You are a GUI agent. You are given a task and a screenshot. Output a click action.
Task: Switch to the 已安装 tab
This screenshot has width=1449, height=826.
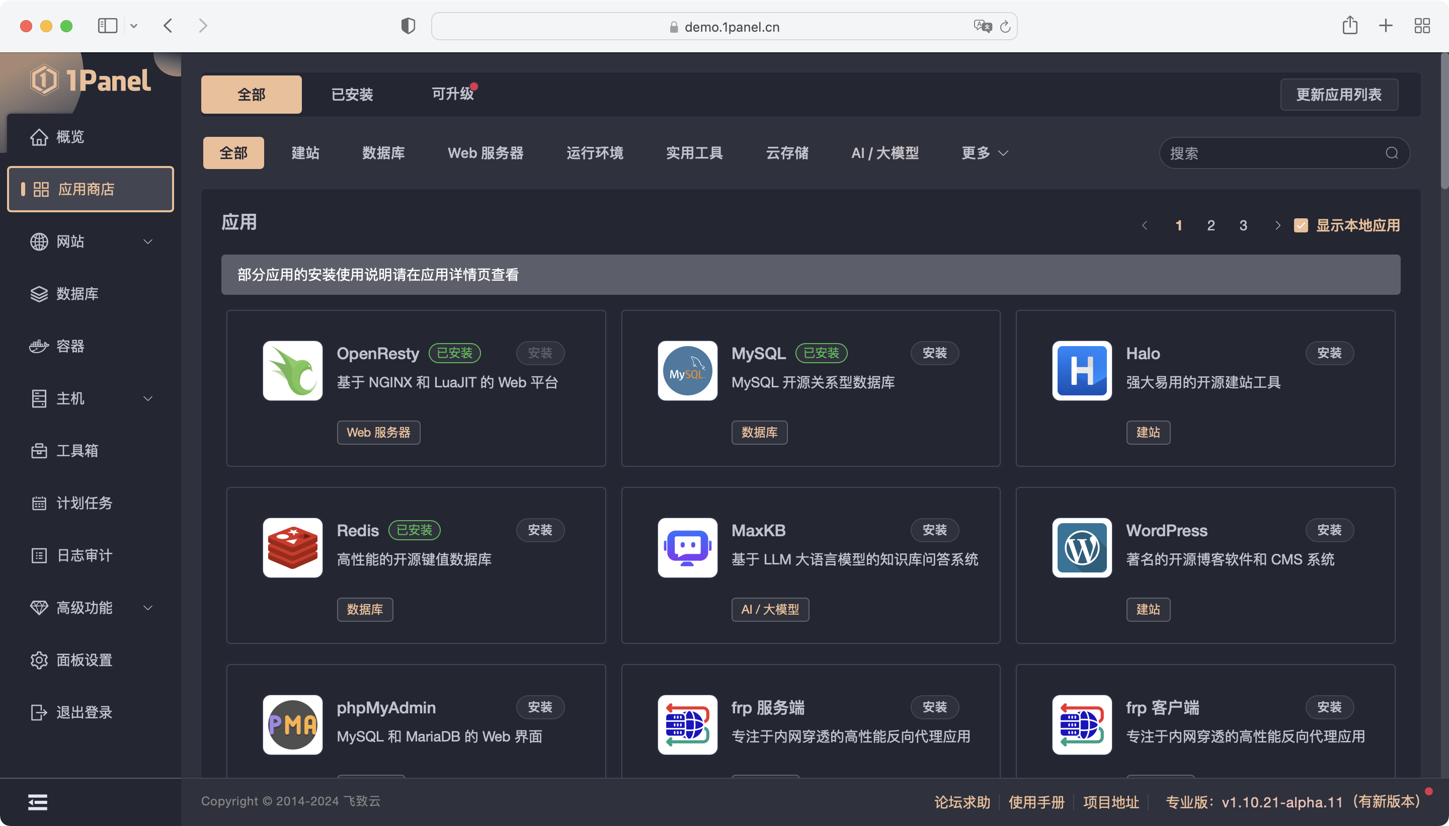coord(352,94)
